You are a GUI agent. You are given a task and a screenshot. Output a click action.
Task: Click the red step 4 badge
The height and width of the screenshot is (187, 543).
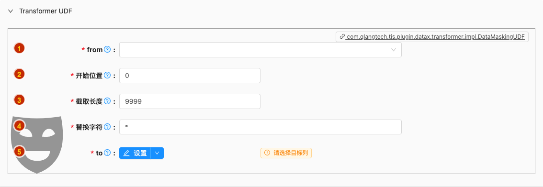click(x=19, y=126)
